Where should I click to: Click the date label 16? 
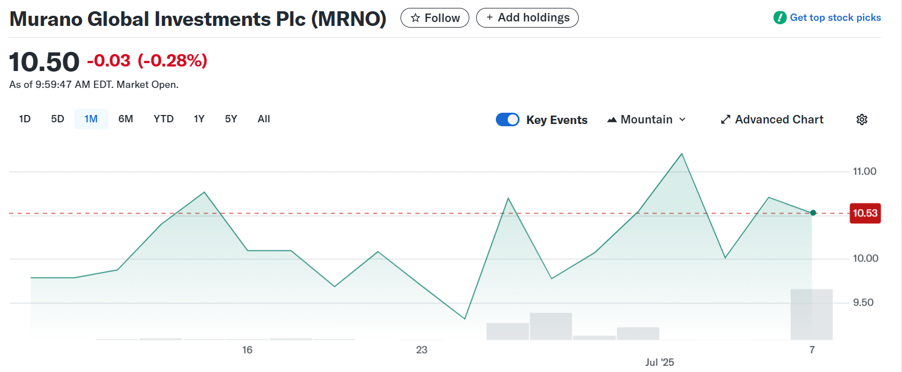pyautogui.click(x=247, y=350)
